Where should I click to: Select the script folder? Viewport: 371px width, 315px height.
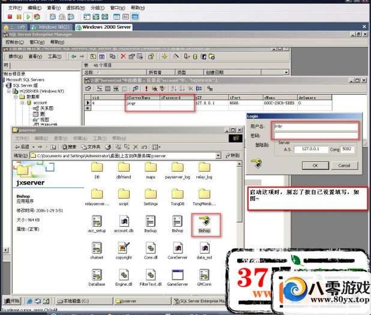tap(124, 197)
